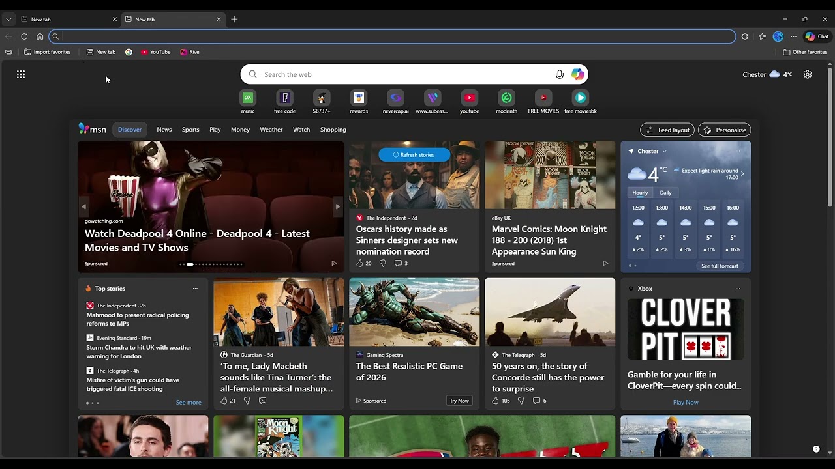Viewport: 835px width, 469px height.
Task: Open the FREE MOVIES shortcut tile
Action: (543, 98)
